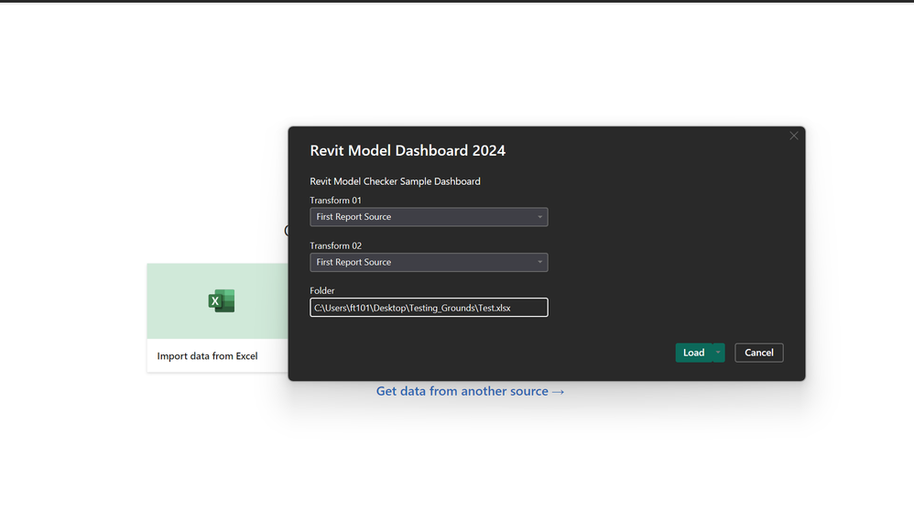The image size is (914, 511).
Task: Click the Revit Model Dashboard 2024 title
Action: 408,150
